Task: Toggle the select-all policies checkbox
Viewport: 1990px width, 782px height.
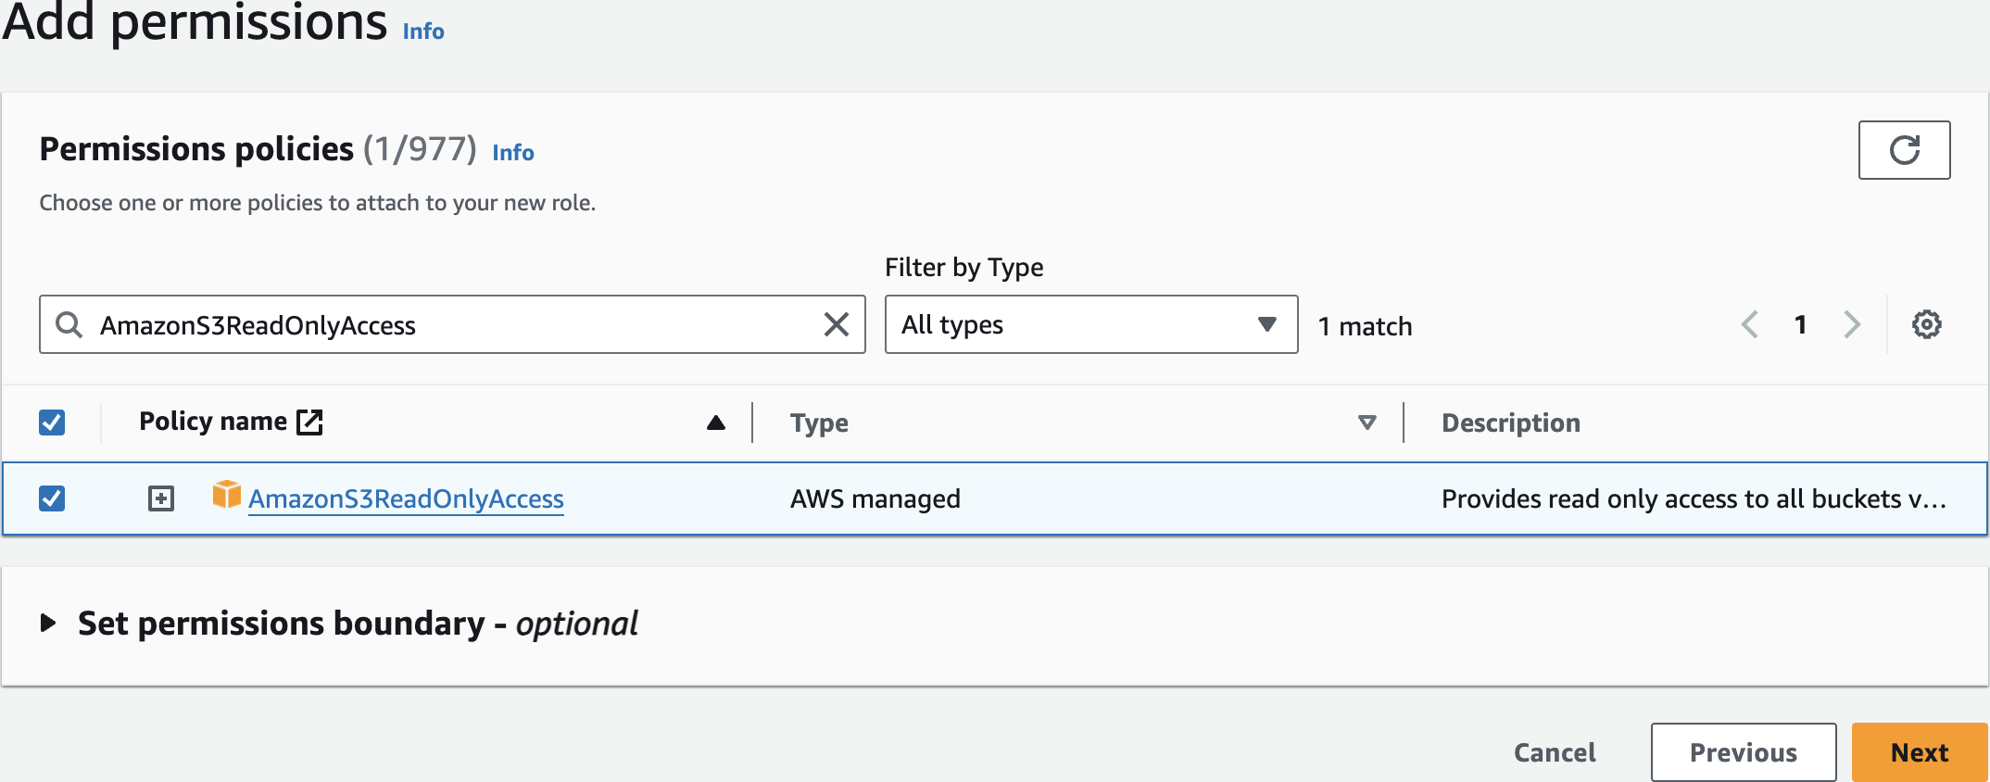Action: click(52, 423)
